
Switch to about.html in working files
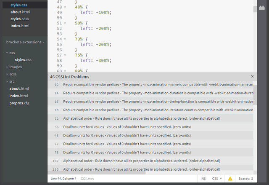20,12
